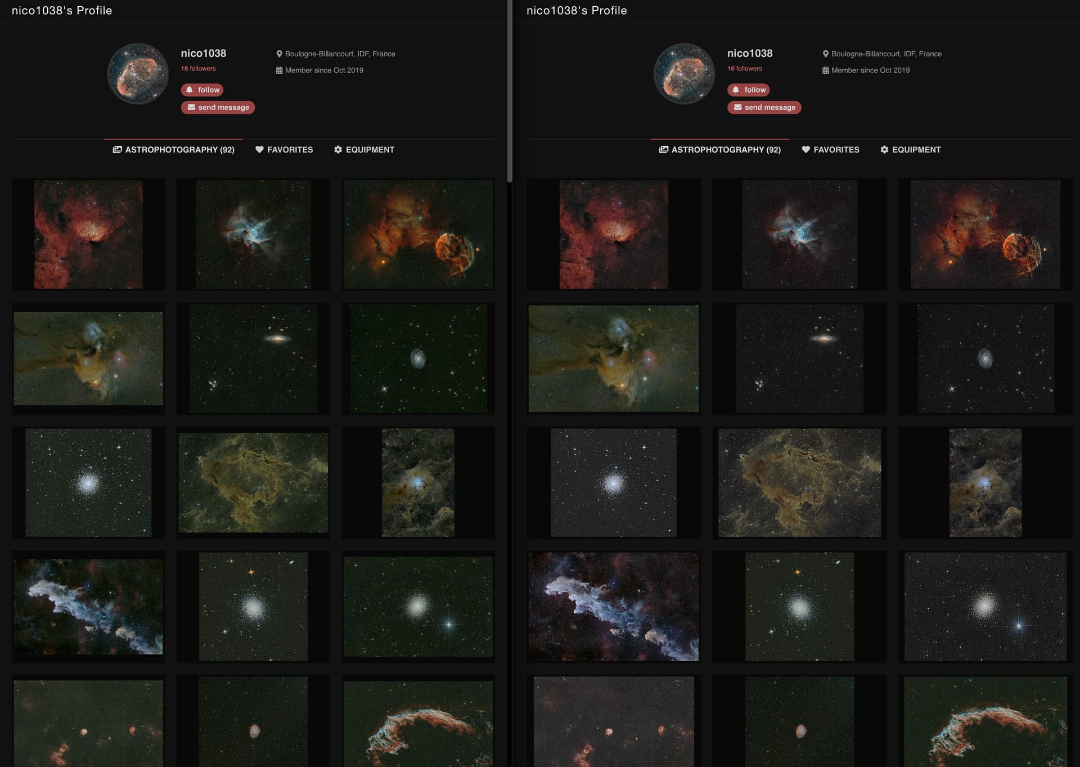This screenshot has height=767, width=1080.
Task: Open Rho Ophiuchi thumbnail in left pane
Action: click(x=88, y=358)
